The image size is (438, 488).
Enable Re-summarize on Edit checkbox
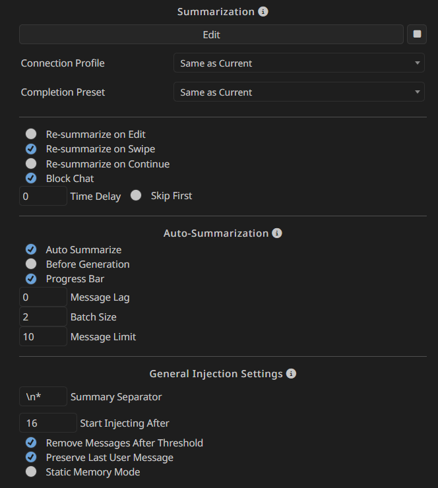[31, 134]
